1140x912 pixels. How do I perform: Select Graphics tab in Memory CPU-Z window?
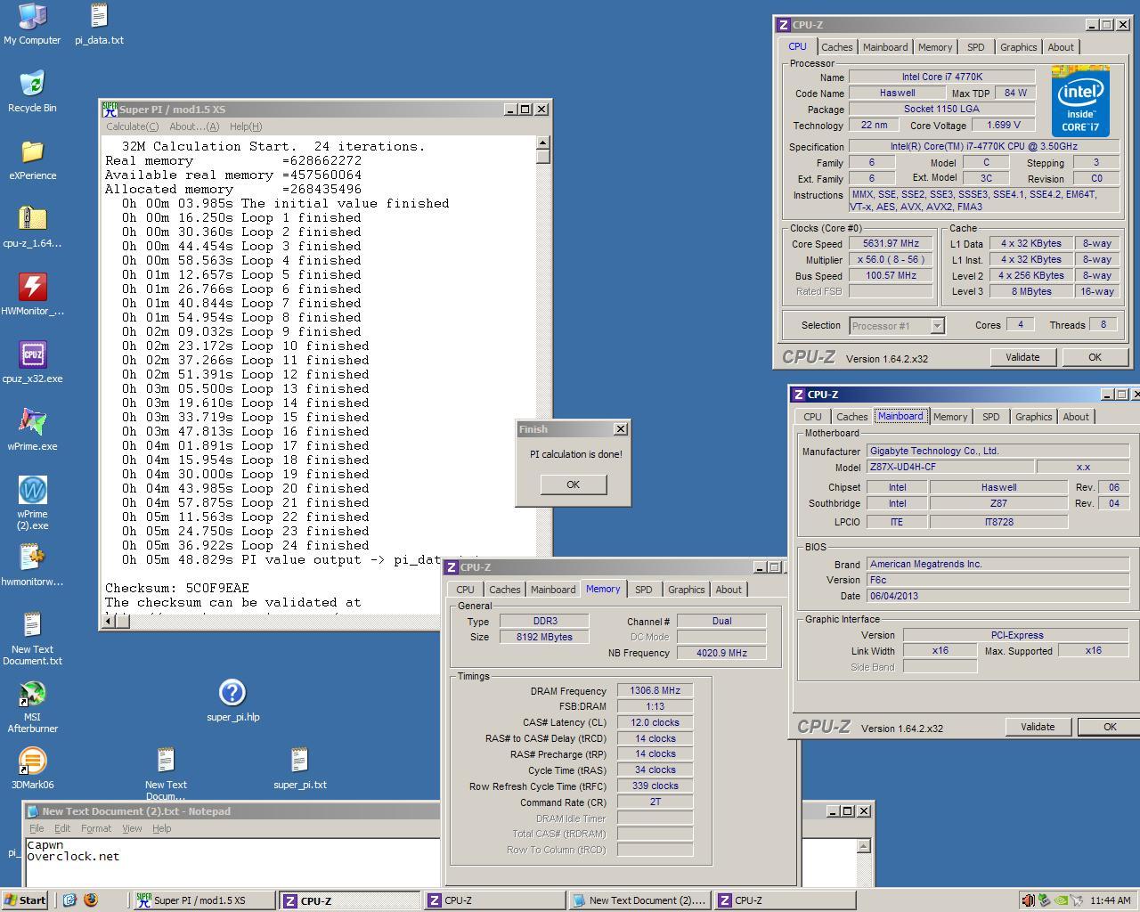click(x=686, y=590)
